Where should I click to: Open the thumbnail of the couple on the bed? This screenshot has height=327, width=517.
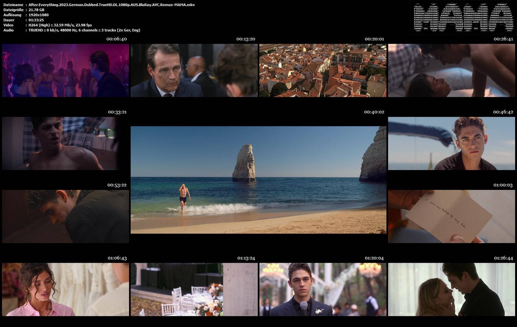click(451, 70)
